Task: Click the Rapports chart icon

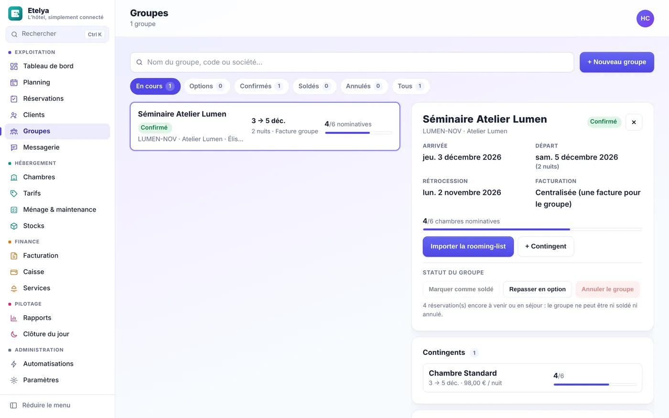Action: (14, 318)
